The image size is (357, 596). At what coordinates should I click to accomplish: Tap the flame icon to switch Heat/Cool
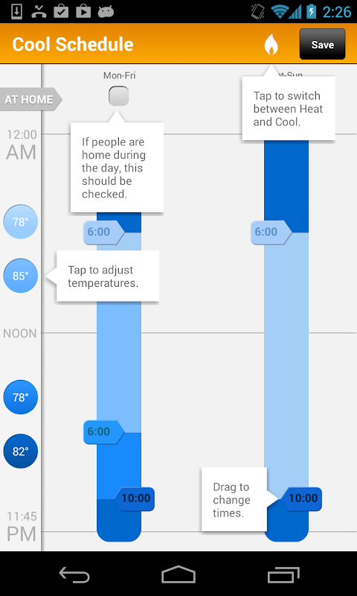click(271, 45)
